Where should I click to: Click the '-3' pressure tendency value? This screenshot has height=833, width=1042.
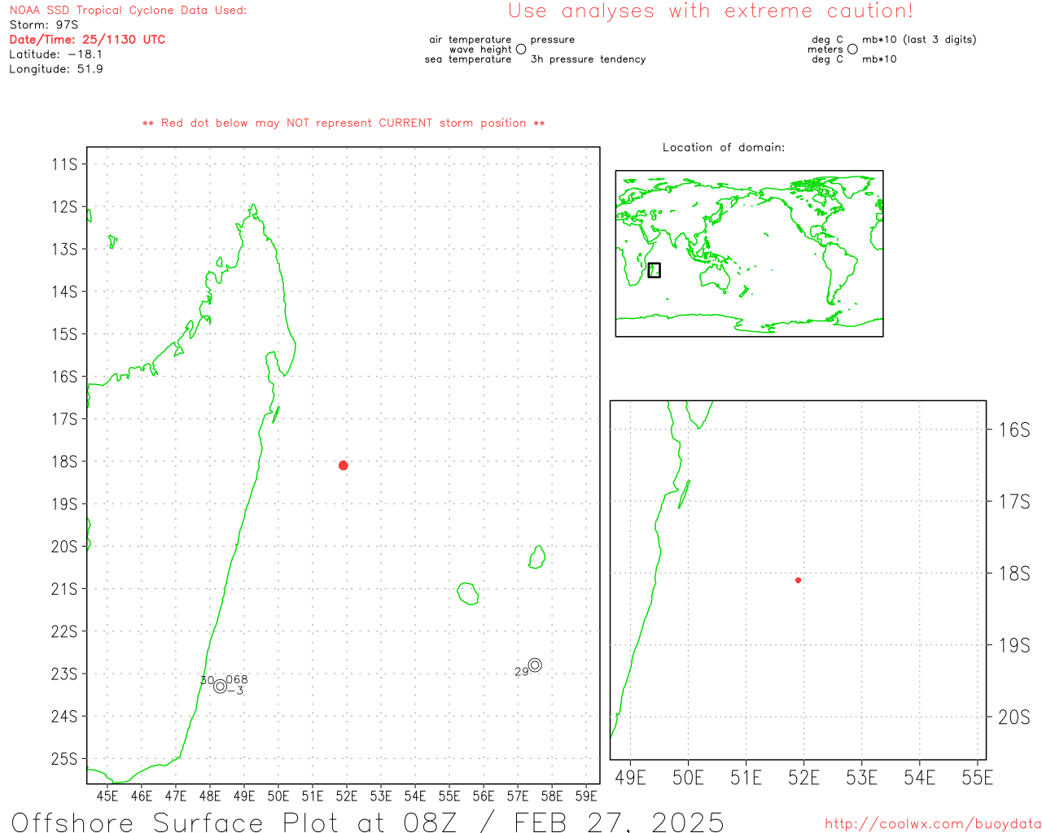[x=235, y=691]
